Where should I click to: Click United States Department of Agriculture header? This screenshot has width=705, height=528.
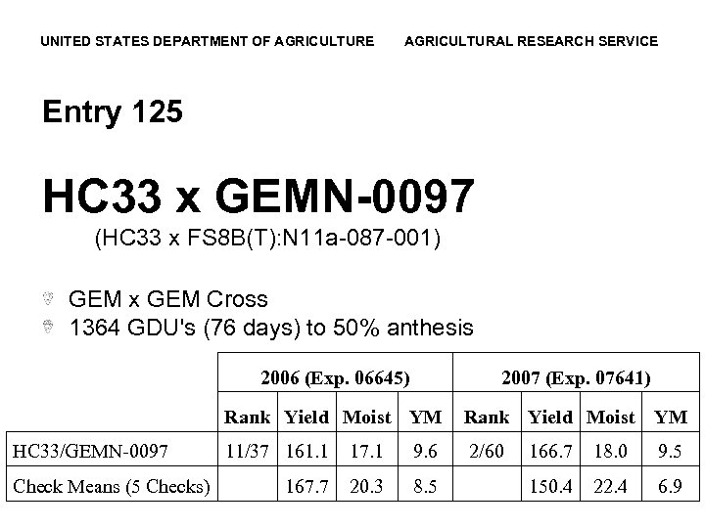(x=207, y=41)
